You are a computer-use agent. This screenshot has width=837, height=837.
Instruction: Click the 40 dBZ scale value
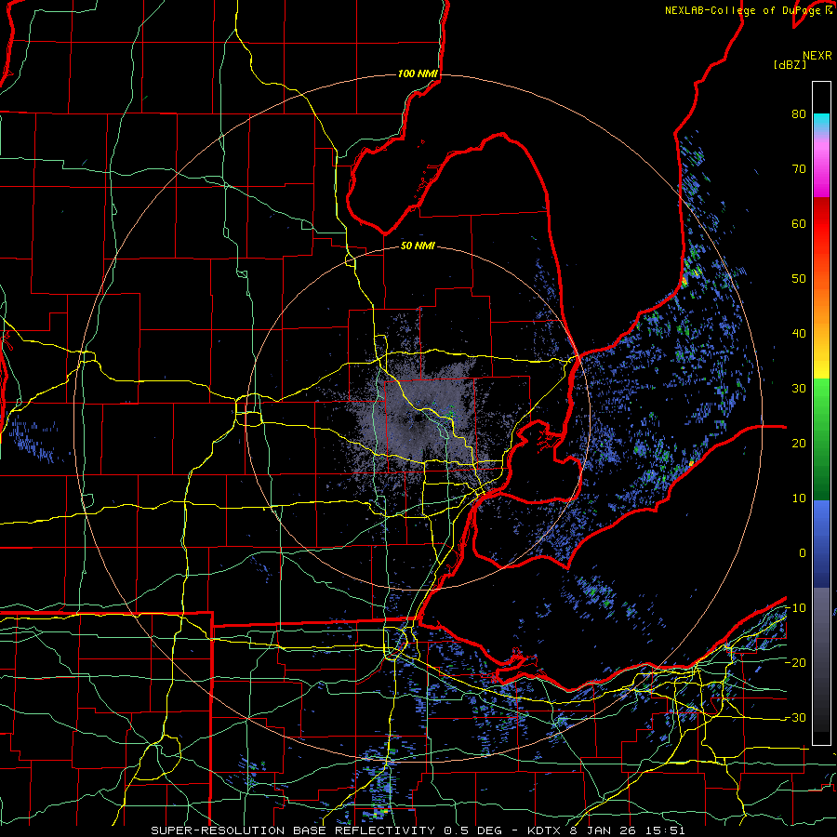799,334
